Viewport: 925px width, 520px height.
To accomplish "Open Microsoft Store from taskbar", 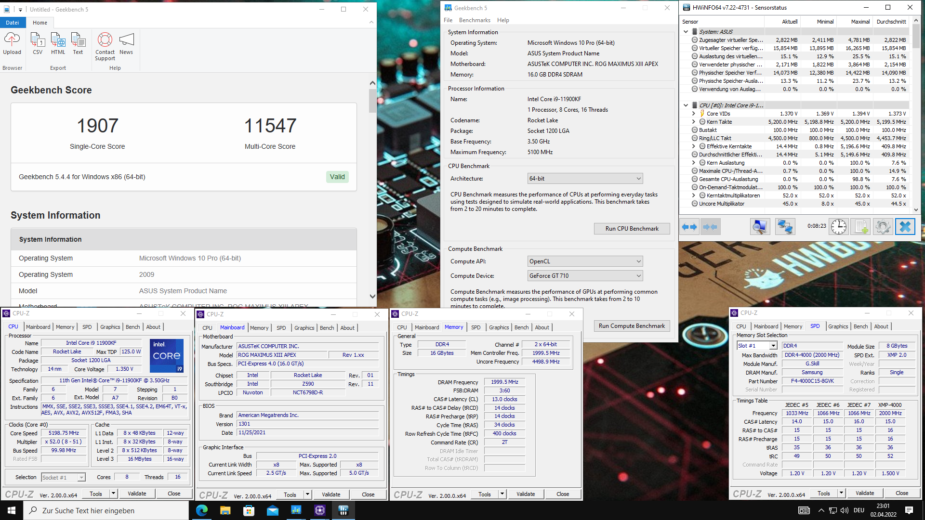I will 249,510.
